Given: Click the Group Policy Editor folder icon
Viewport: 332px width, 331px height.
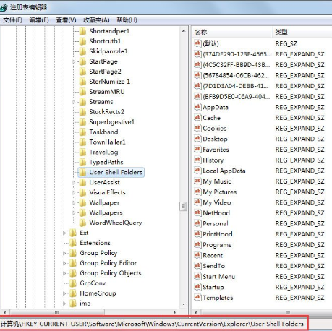Looking at the screenshot, I should [73, 263].
